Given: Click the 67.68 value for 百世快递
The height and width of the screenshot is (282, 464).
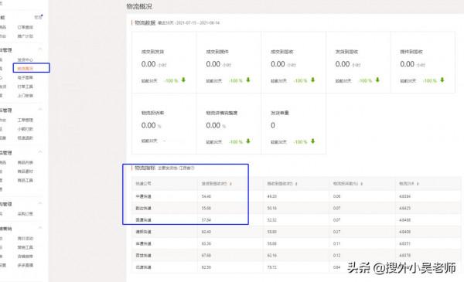Looking at the screenshot, I should (206, 256).
